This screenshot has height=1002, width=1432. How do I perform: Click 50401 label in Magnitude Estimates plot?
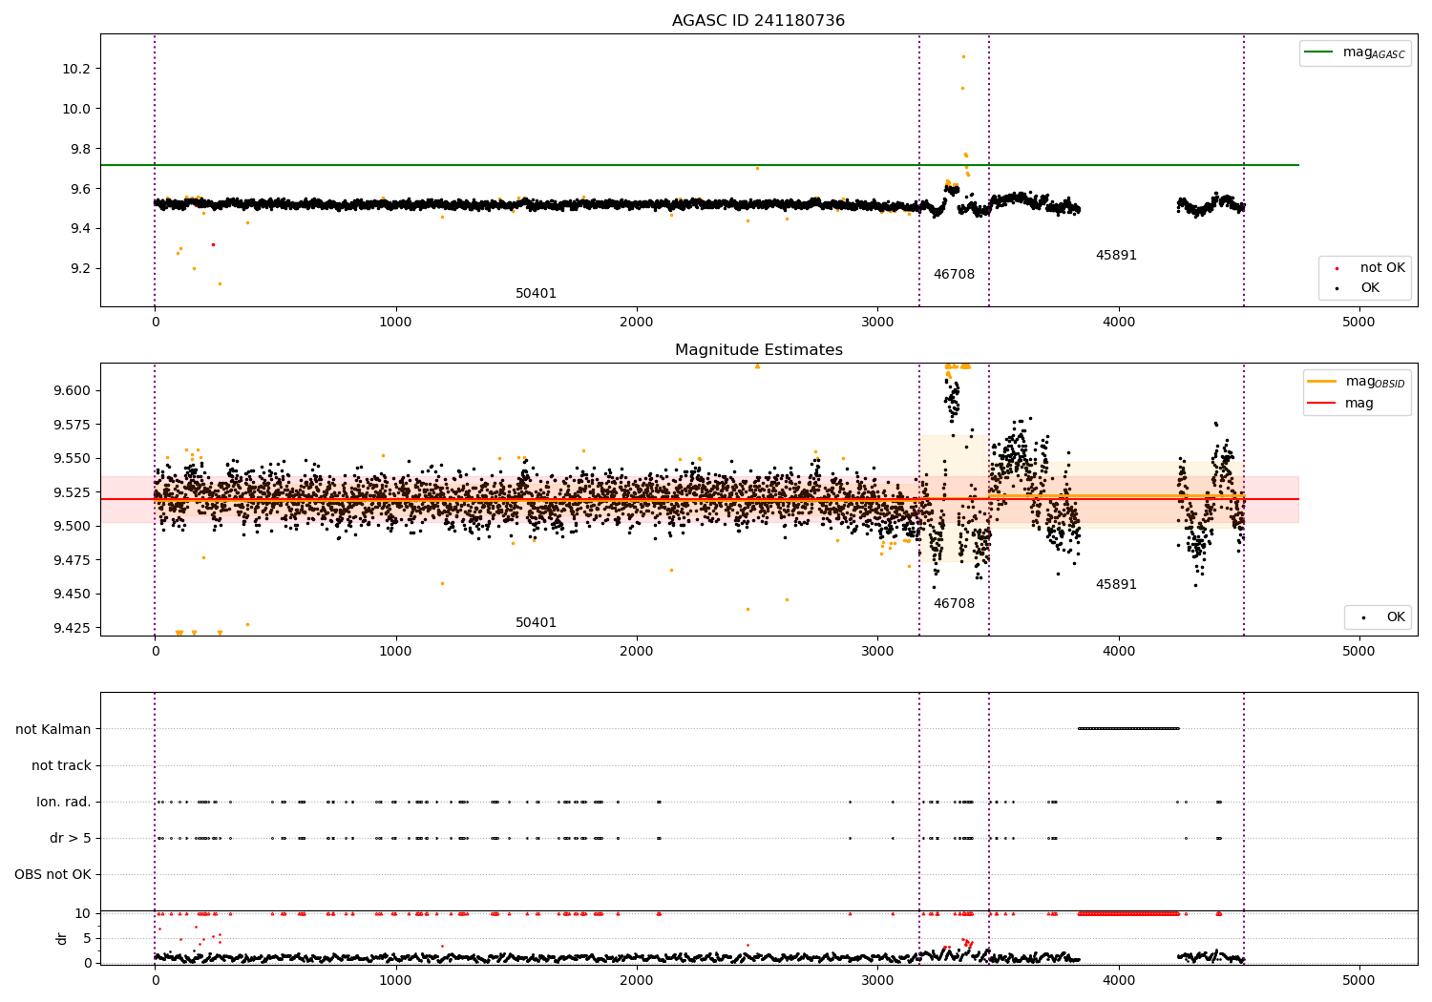pos(536,623)
